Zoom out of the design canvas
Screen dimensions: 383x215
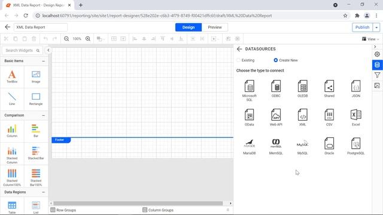tap(66, 39)
